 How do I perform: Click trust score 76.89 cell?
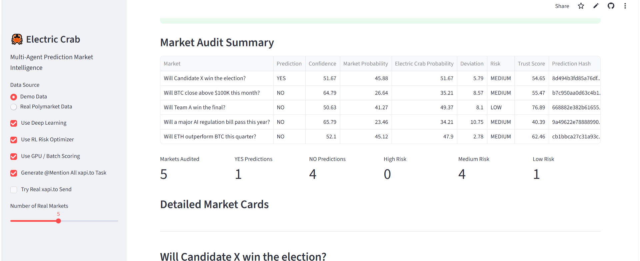point(531,107)
